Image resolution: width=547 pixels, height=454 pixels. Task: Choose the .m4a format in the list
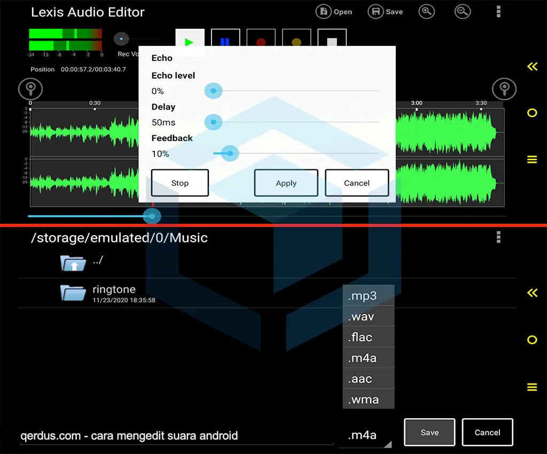tap(369, 358)
